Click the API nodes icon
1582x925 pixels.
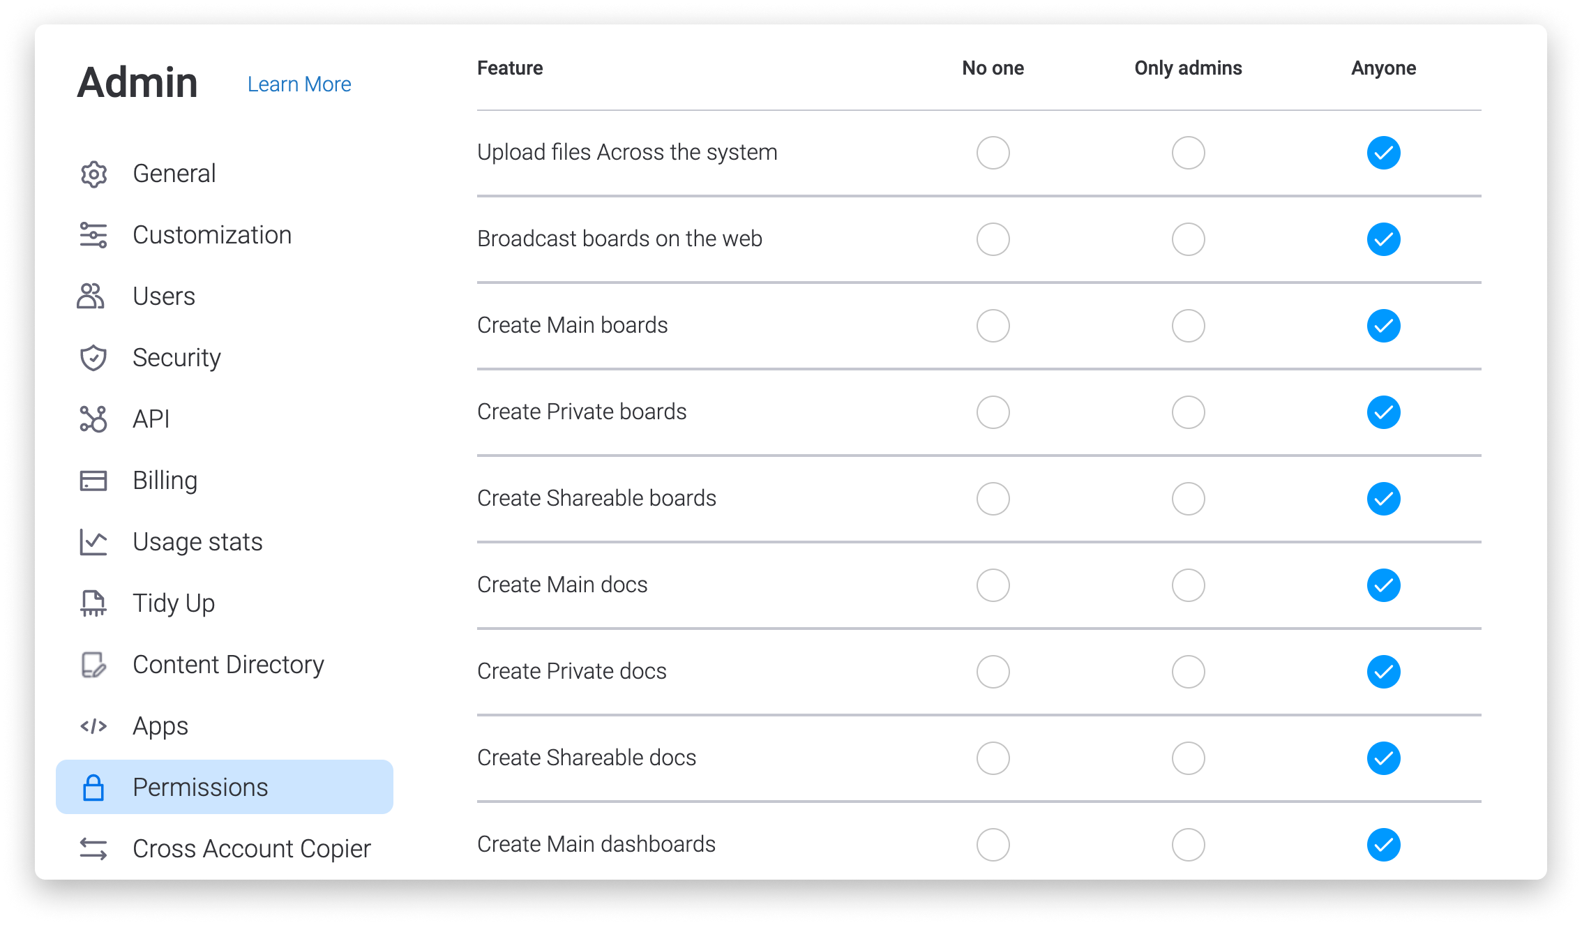[x=93, y=419]
